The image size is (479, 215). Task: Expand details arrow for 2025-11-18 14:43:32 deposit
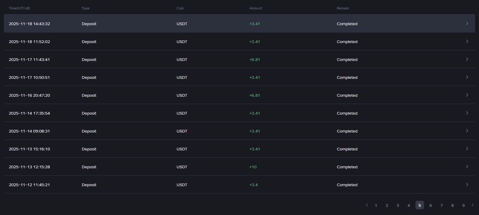467,23
